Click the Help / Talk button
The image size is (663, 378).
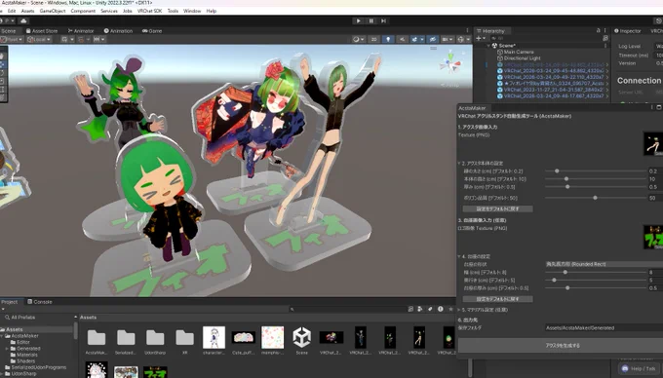click(x=639, y=368)
